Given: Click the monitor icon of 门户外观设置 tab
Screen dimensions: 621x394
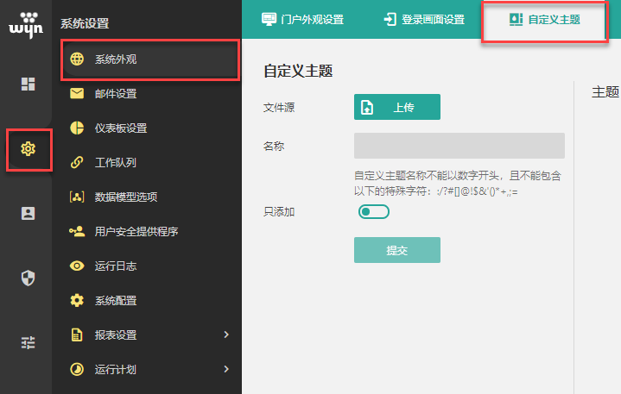Looking at the screenshot, I should 269,19.
